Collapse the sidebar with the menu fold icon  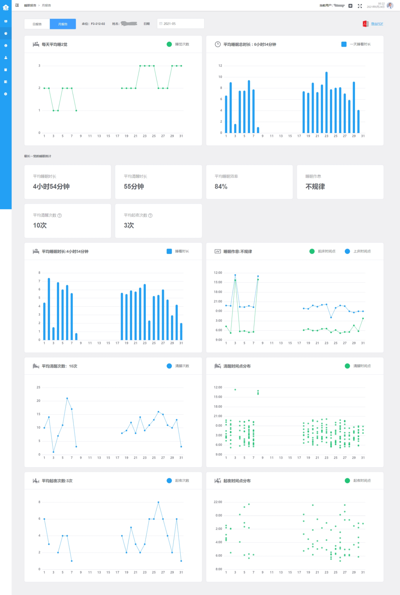[x=17, y=5]
